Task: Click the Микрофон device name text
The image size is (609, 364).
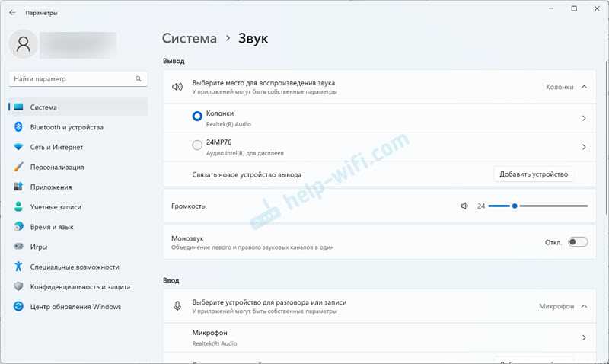Action: coord(210,333)
